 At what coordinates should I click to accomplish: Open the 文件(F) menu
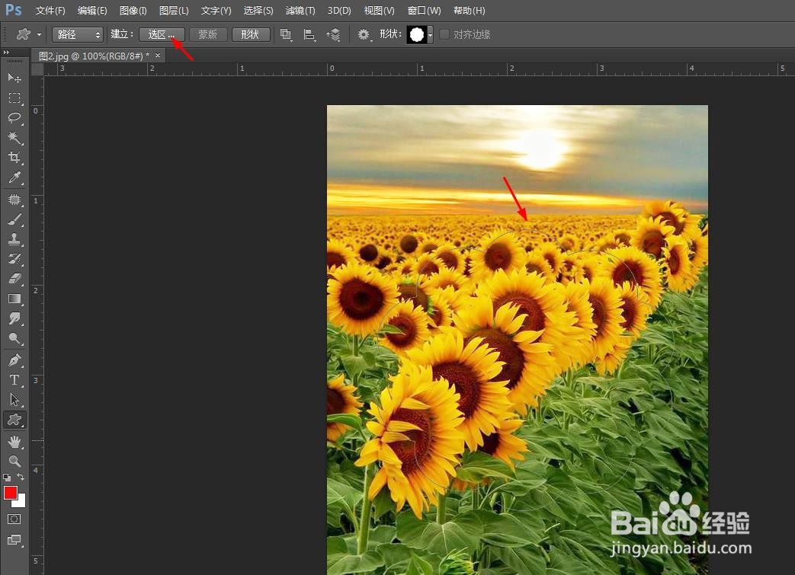50,10
